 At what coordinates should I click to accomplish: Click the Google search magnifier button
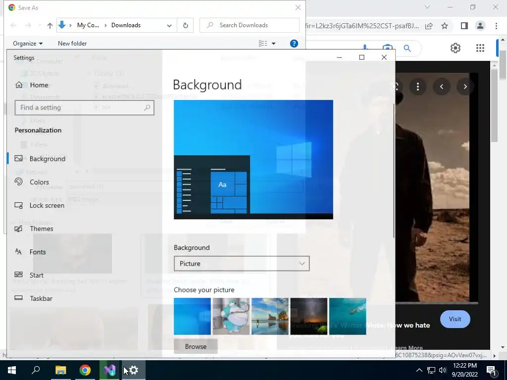[x=407, y=48]
